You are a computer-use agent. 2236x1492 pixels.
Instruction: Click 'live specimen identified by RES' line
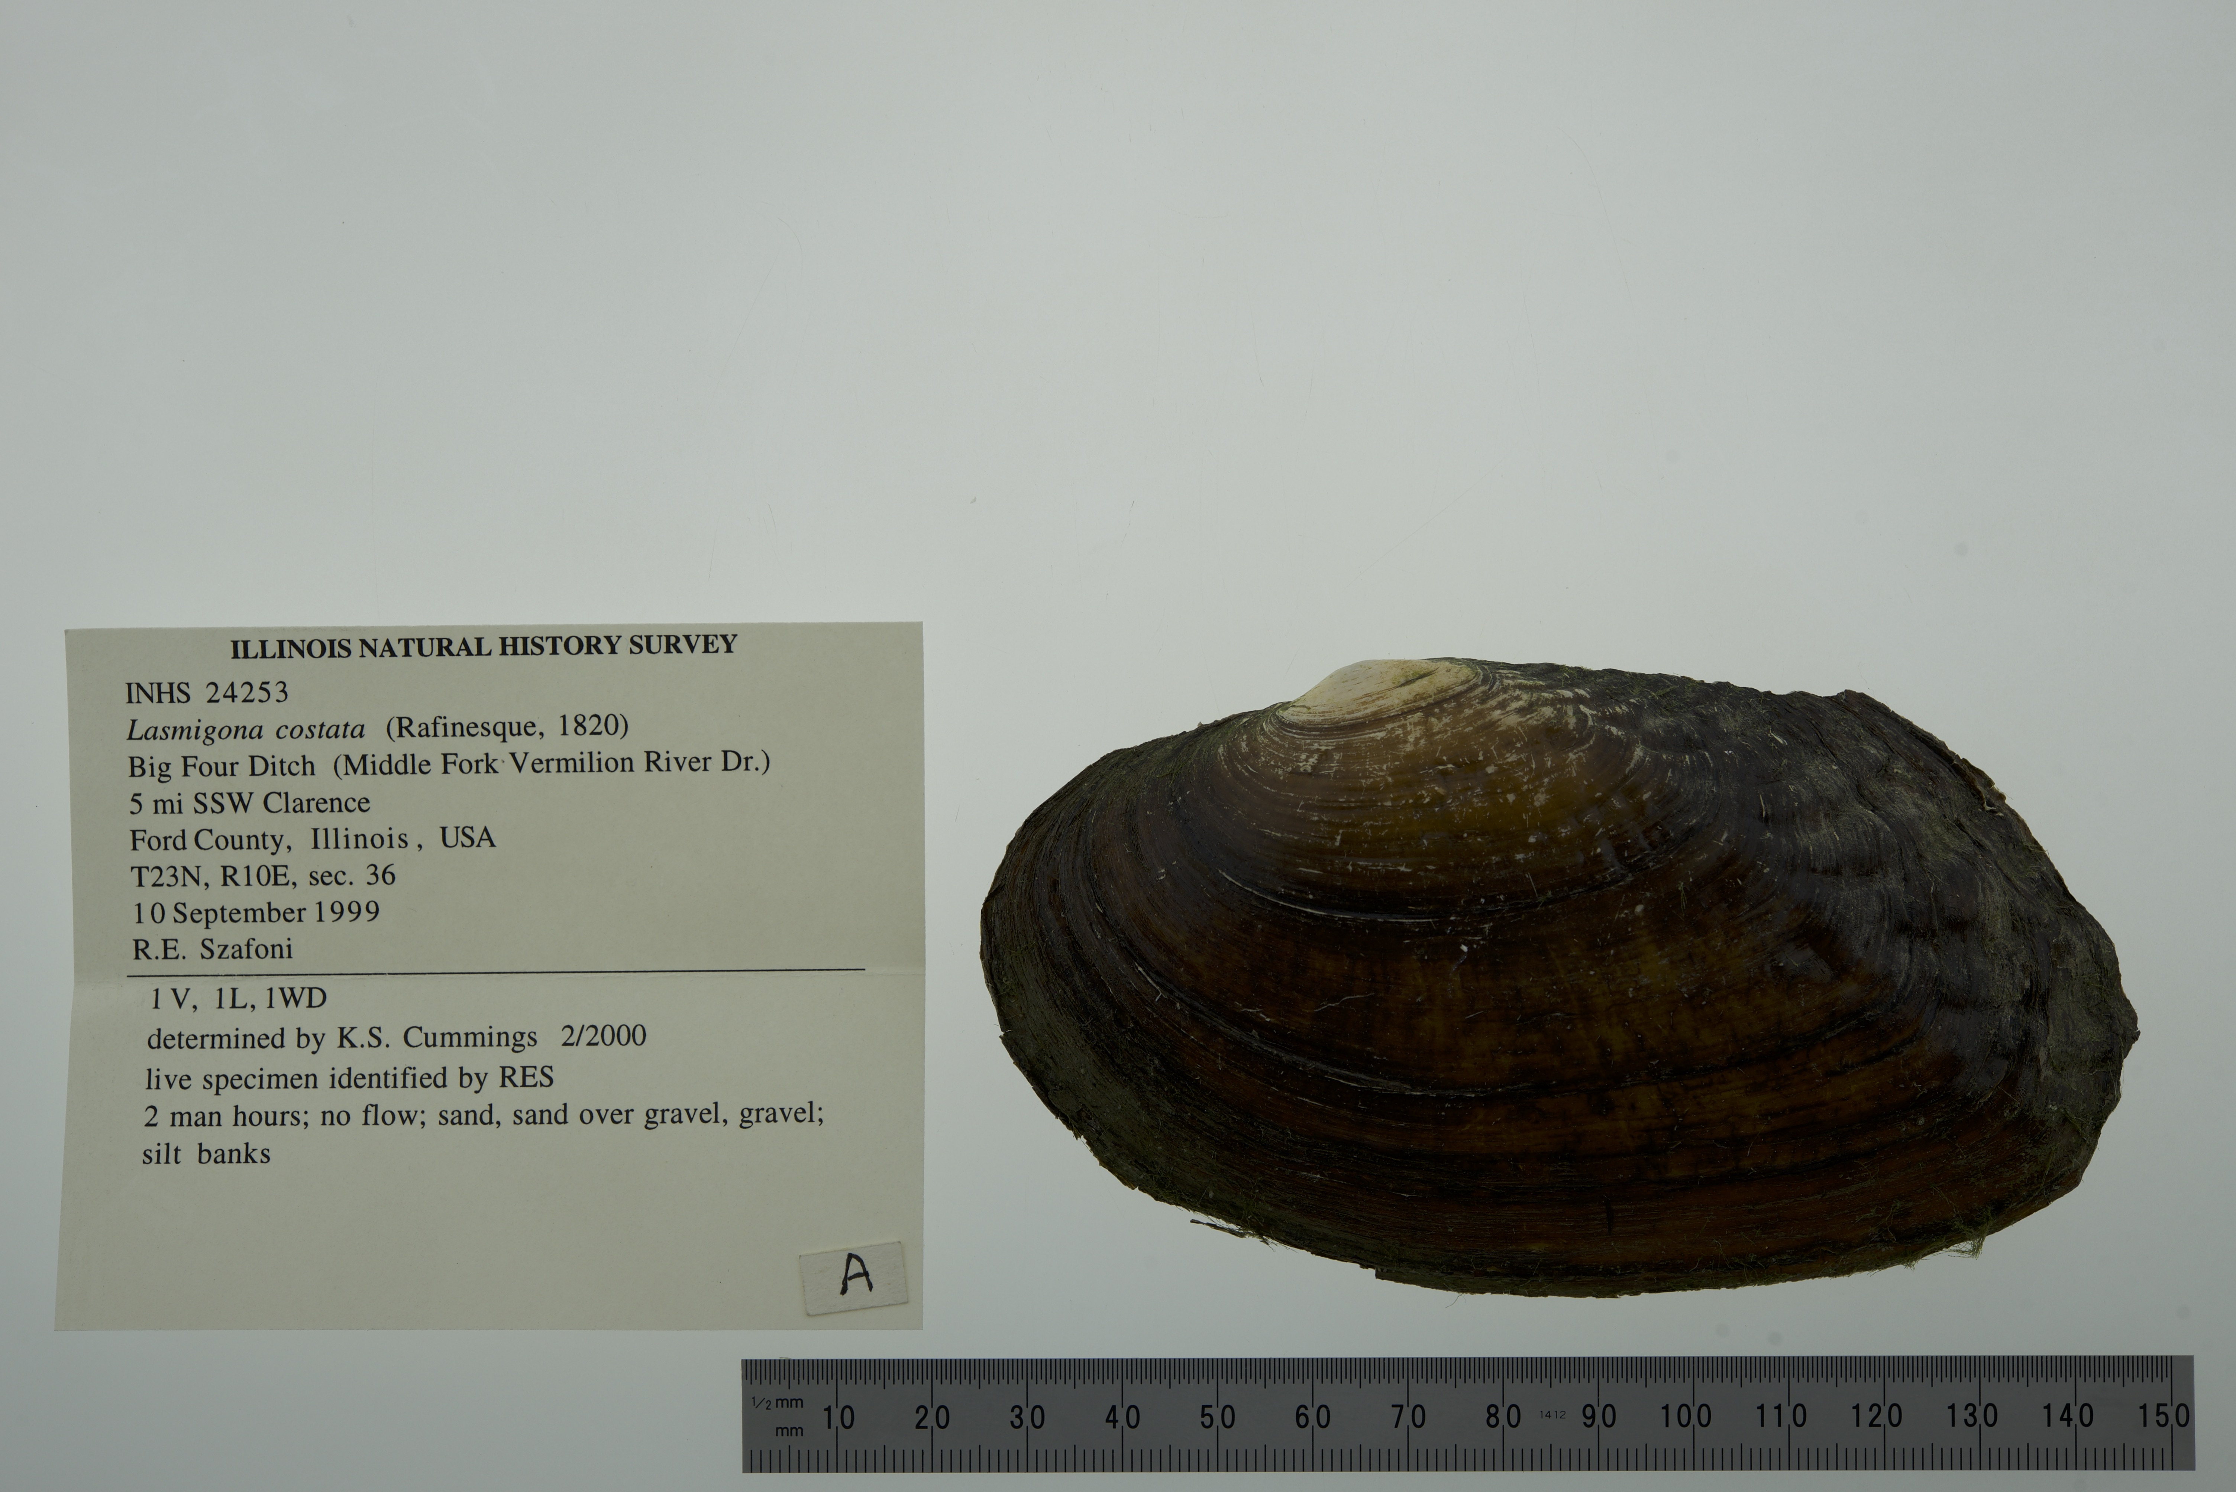pyautogui.click(x=349, y=1078)
